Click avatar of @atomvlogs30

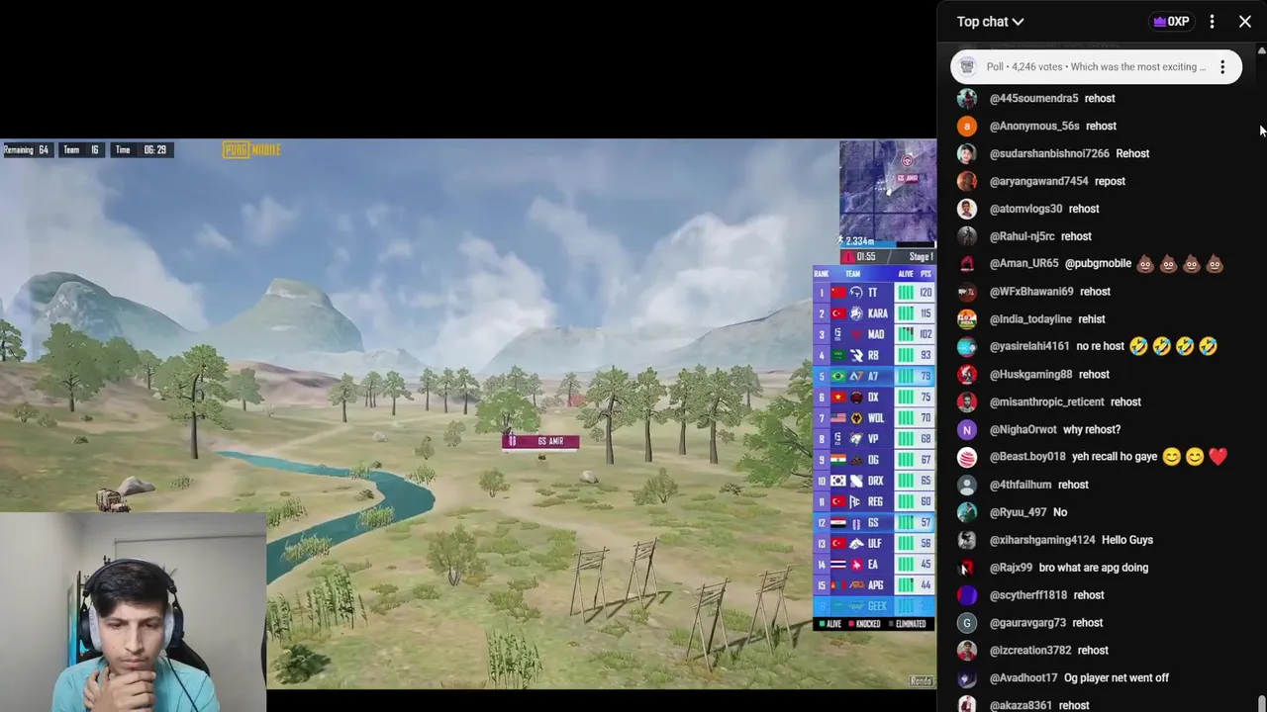[x=967, y=209]
